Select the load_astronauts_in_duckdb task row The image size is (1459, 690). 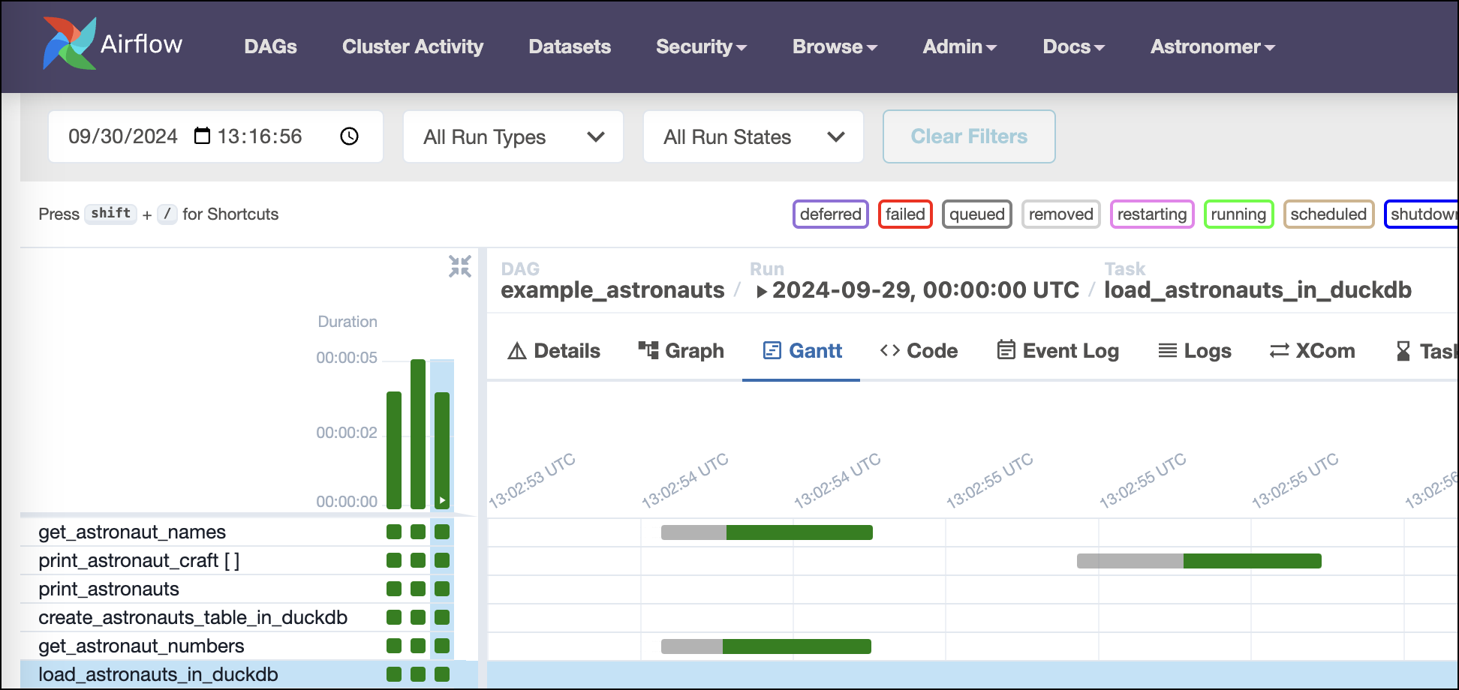click(x=158, y=673)
